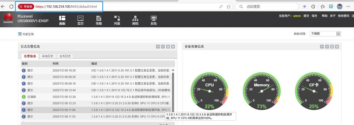The image size is (354, 125).
Task: Click the green 已清除 status icon
Action: [24, 97]
